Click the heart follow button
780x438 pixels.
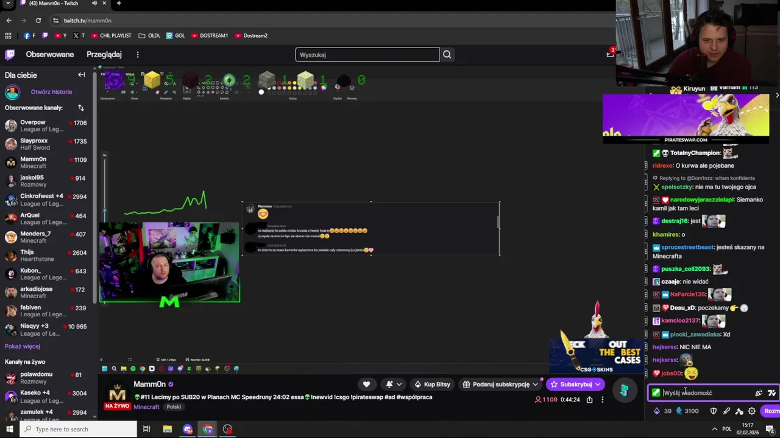coord(366,384)
